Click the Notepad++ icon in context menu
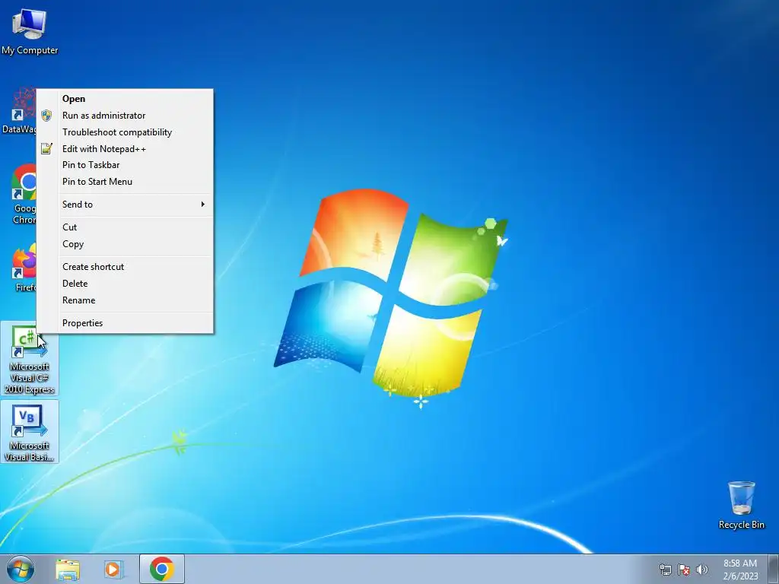779x584 pixels. tap(46, 148)
